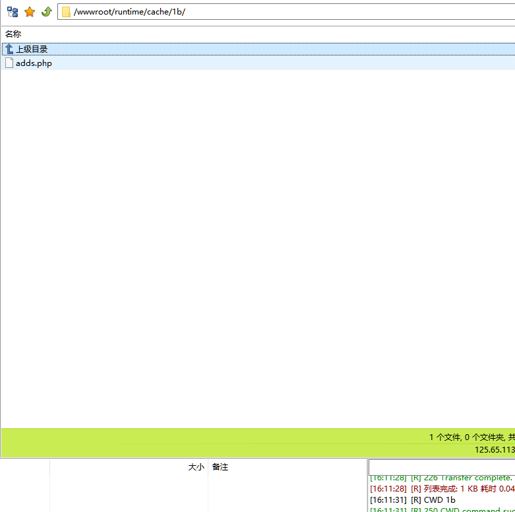Click the yellow folder icon in path bar
The height and width of the screenshot is (512, 515).
[66, 12]
